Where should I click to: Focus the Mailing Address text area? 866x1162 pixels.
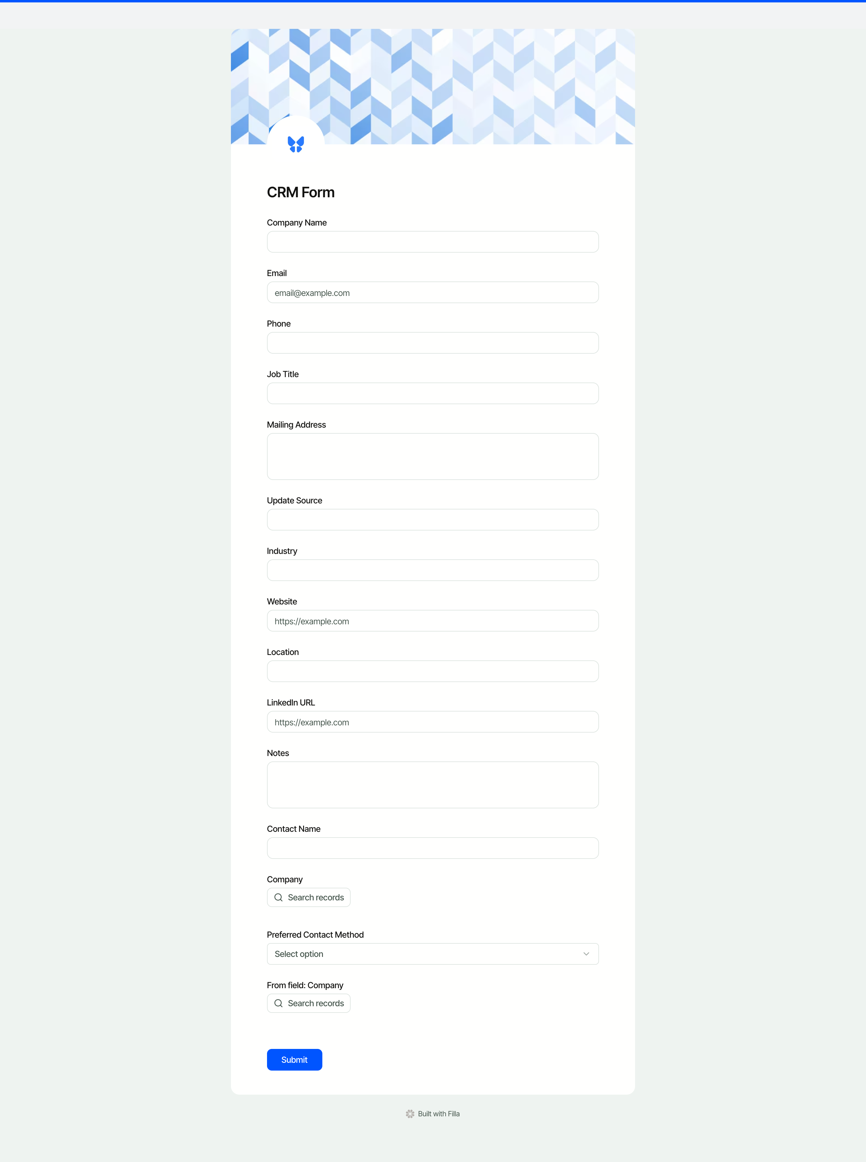(432, 456)
